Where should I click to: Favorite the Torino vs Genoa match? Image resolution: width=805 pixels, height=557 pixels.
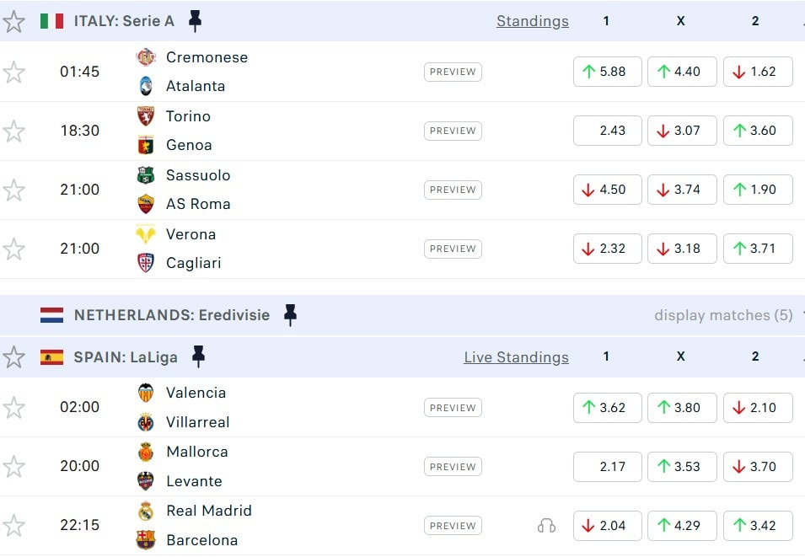[x=13, y=131]
